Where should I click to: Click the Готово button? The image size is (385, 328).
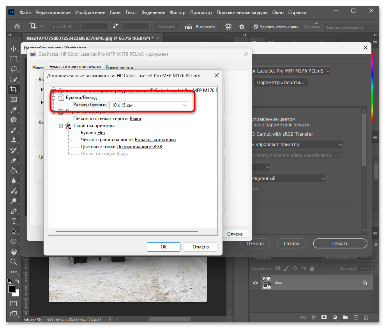point(291,243)
